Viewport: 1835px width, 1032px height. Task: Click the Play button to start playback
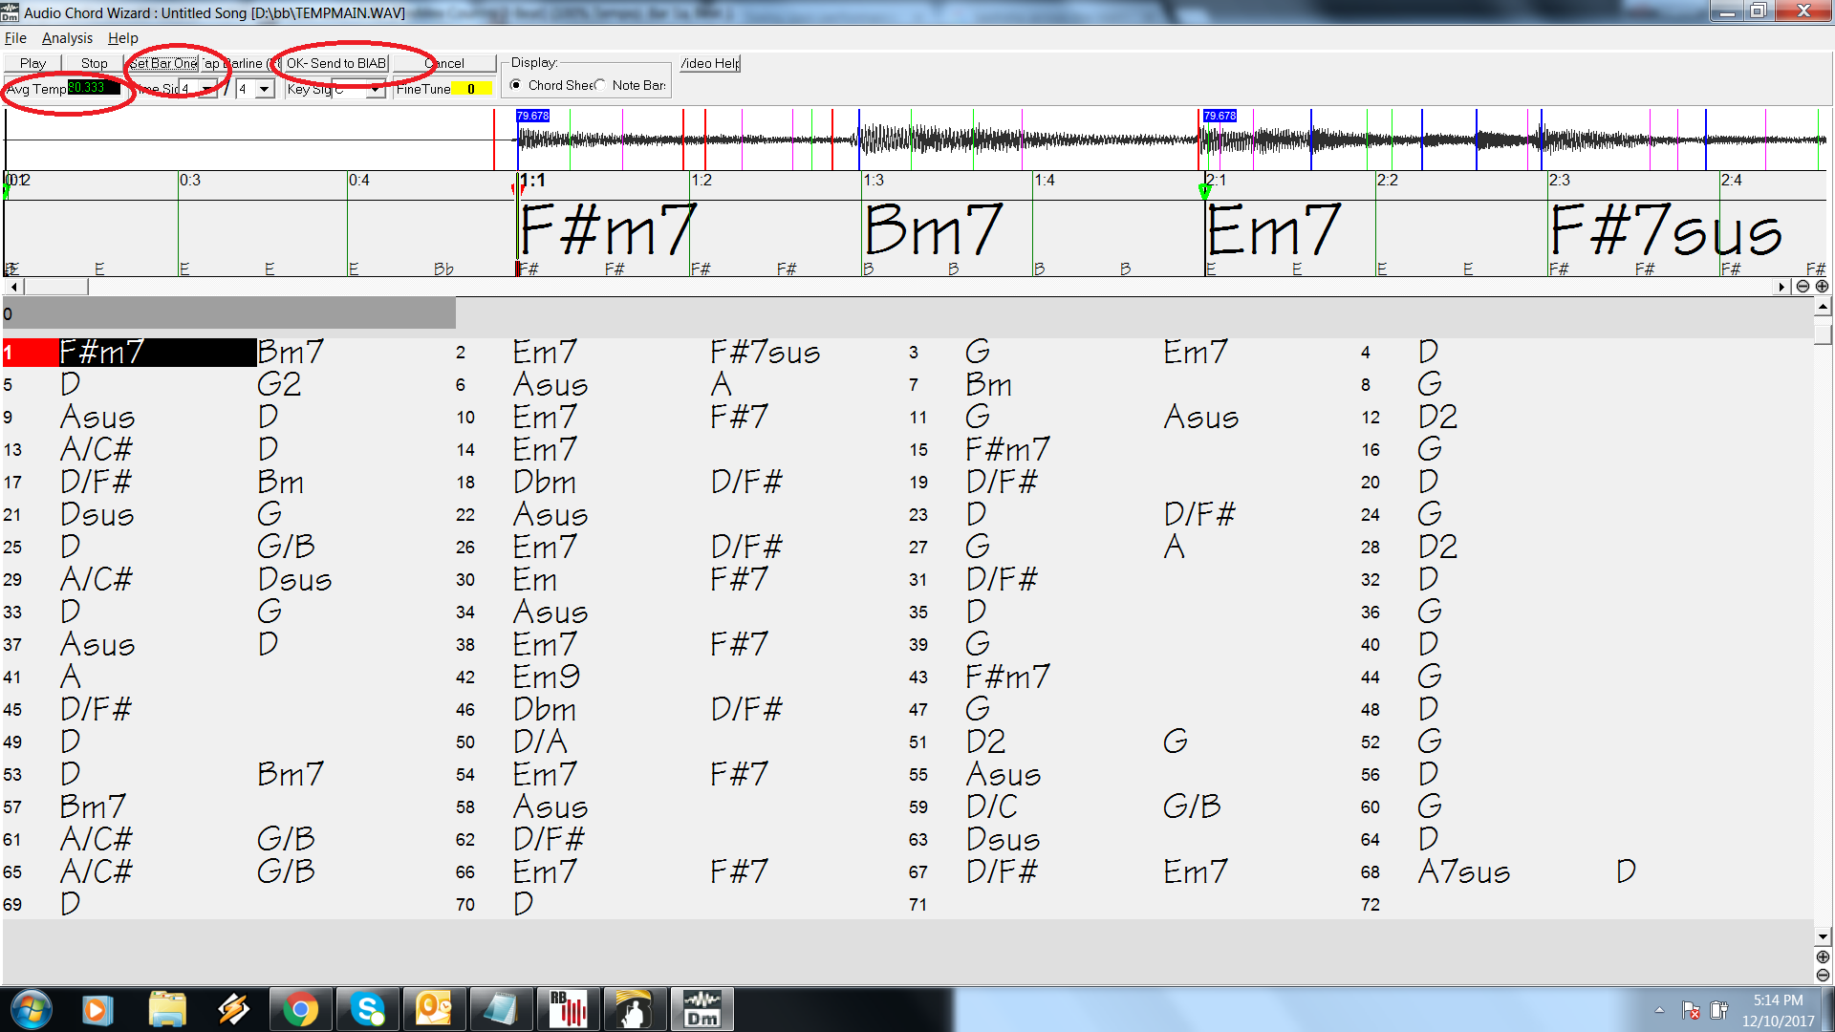[32, 63]
